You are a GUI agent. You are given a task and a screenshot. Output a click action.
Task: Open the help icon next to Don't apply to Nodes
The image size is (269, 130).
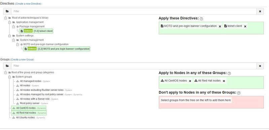[239, 93]
